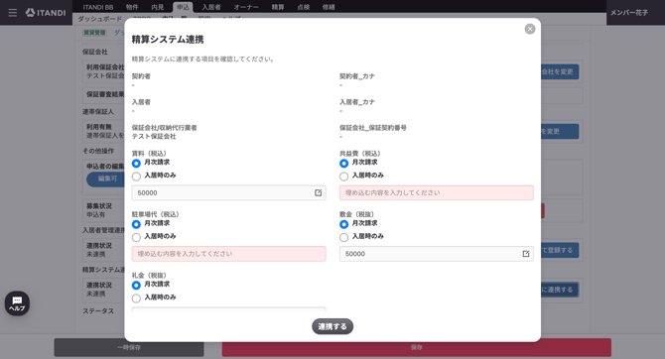Image resolution: width=665 pixels, height=359 pixels.
Task: Open the ダッシュボード submenu item
Action: 99,19
